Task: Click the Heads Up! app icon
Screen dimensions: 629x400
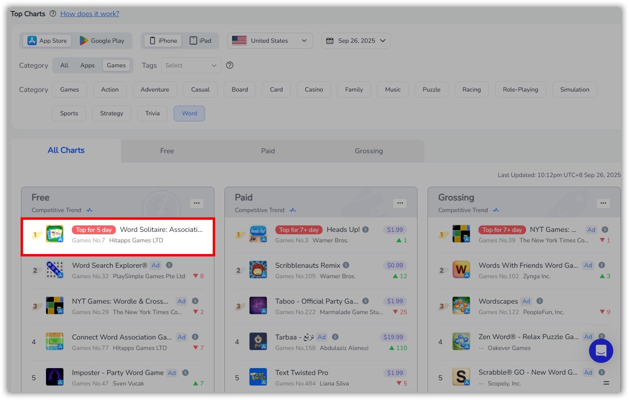Action: pos(258,234)
